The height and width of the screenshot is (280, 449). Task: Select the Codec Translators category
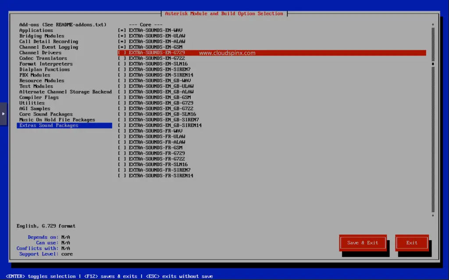[43, 58]
